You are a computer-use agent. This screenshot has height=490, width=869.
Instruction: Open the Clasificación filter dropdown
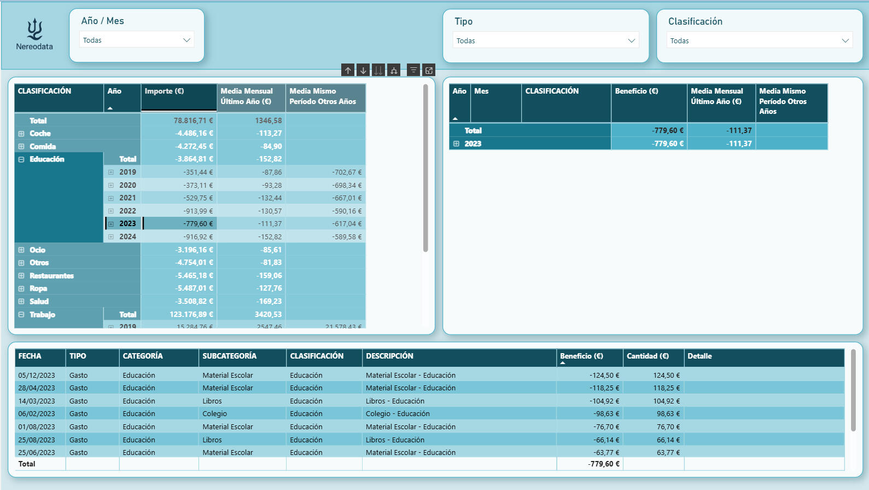(759, 41)
